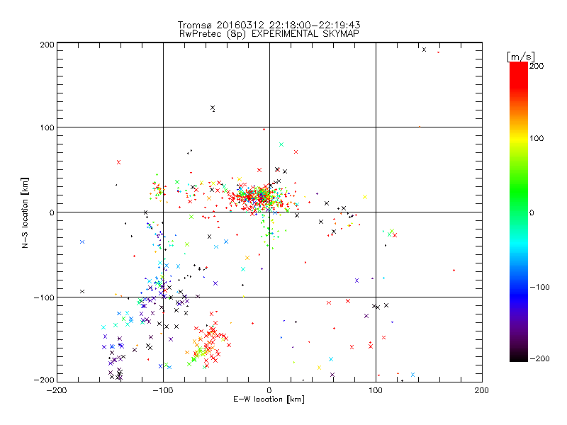
Task: Click x-axis tick label '-100'
Action: [x=163, y=390]
